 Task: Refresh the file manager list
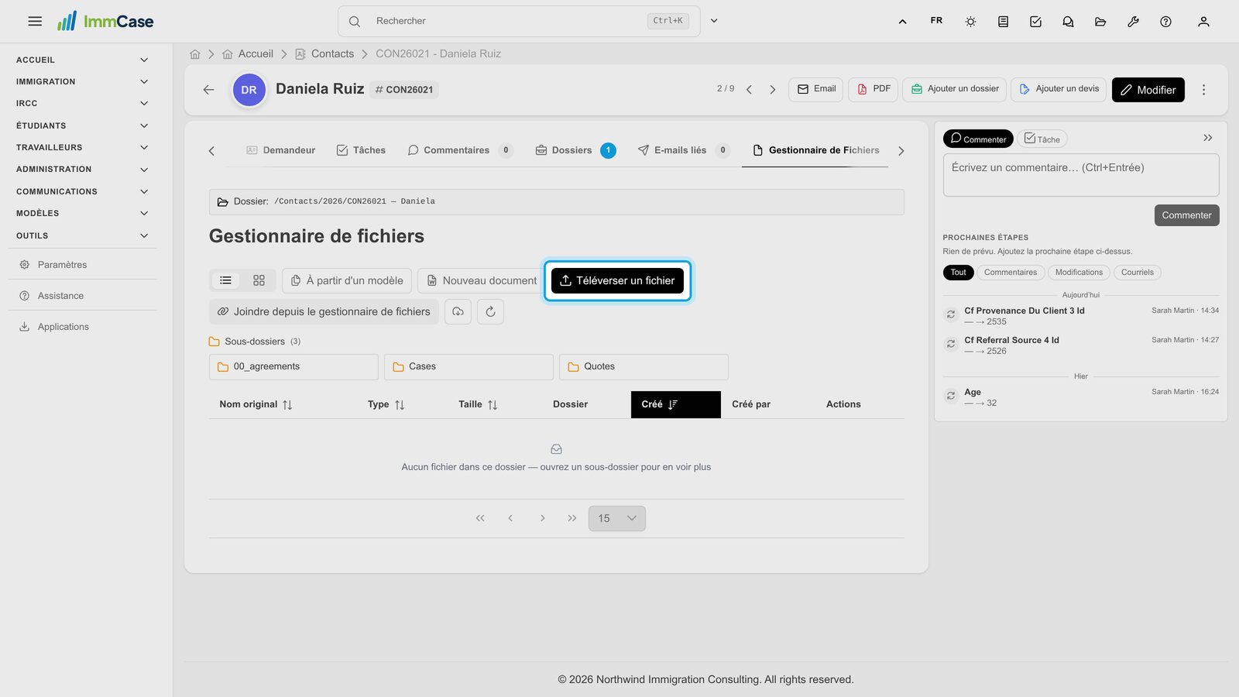[x=490, y=311]
